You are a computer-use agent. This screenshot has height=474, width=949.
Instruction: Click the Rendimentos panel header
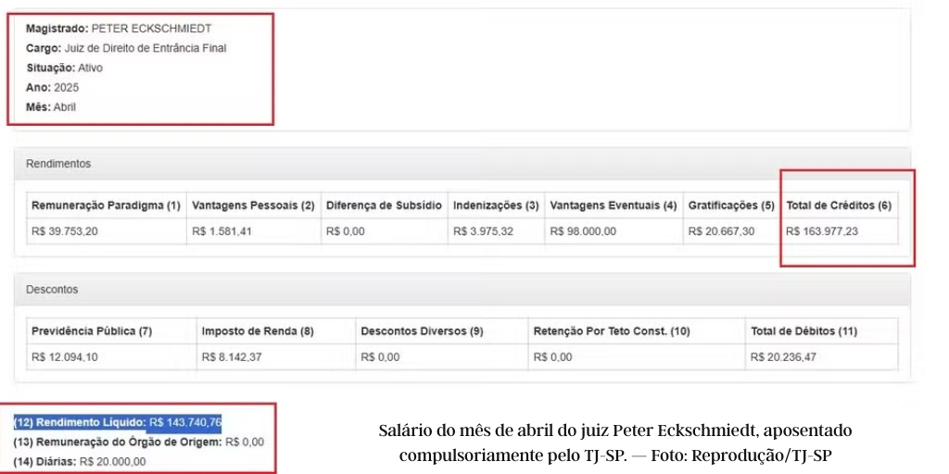coord(58,164)
